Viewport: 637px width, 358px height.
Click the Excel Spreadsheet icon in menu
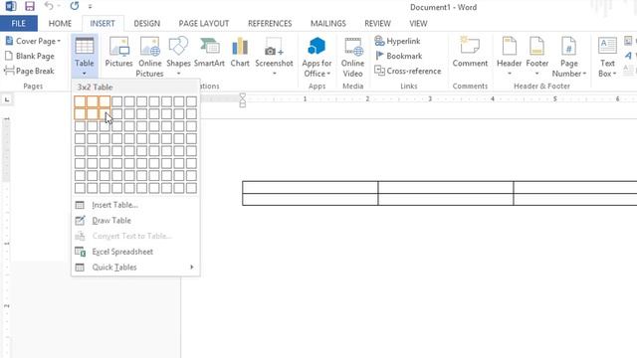[80, 252]
